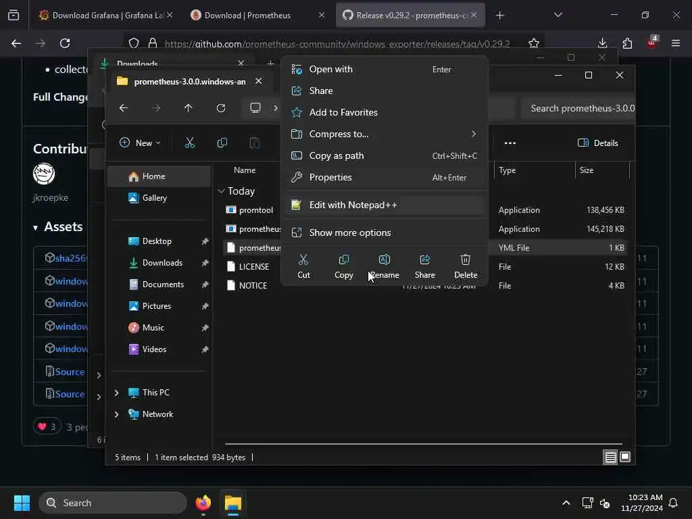This screenshot has height=519, width=692.
Task: Select the promtool file
Action: pyautogui.click(x=255, y=210)
